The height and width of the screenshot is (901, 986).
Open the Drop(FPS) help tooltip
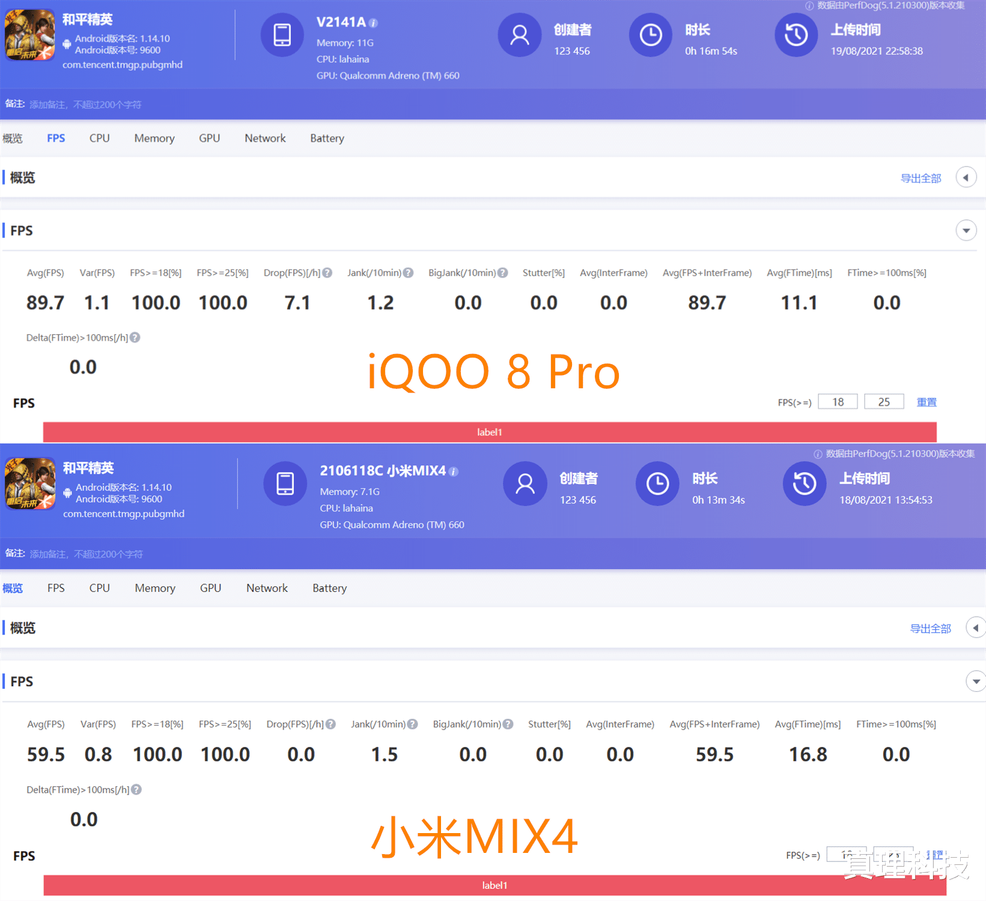coord(328,272)
